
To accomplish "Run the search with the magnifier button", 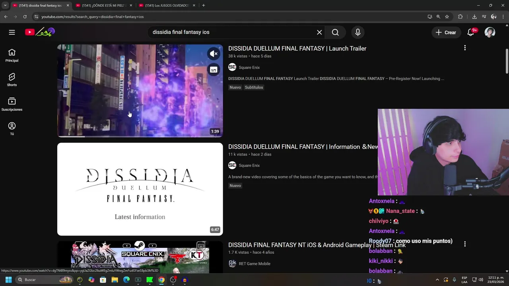I will [x=335, y=32].
